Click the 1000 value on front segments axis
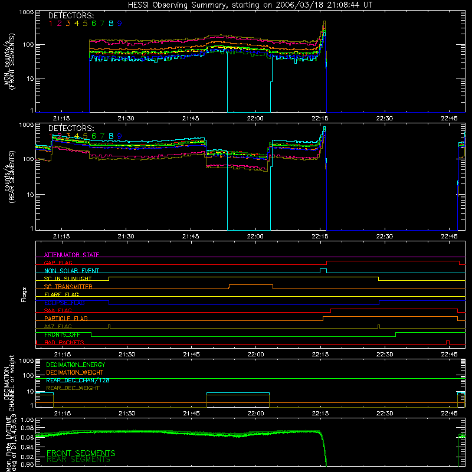 click(x=27, y=12)
